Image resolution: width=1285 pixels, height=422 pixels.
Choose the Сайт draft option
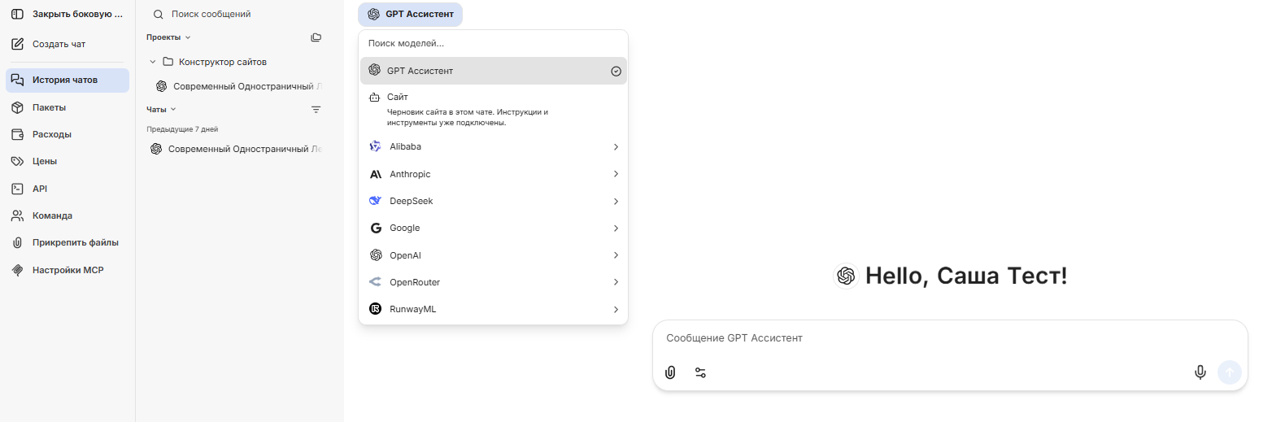pyautogui.click(x=494, y=109)
